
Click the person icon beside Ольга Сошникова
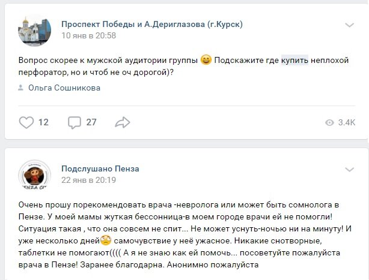click(x=21, y=88)
